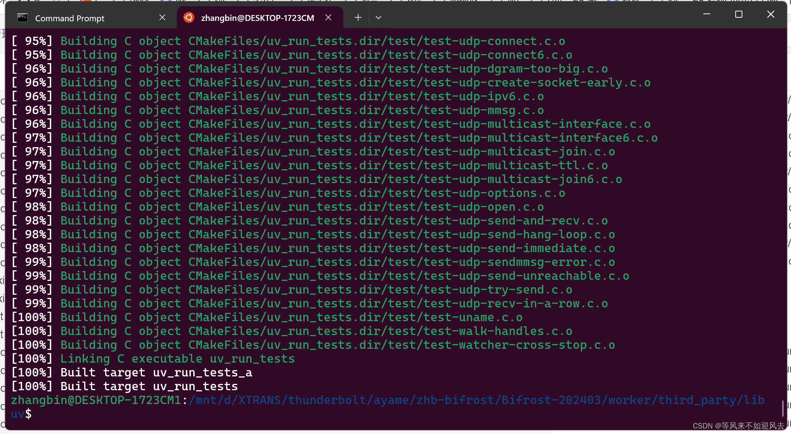This screenshot has width=791, height=434.
Task: Click the line test-udp-send-immediate.c.o
Action: pyautogui.click(x=313, y=248)
